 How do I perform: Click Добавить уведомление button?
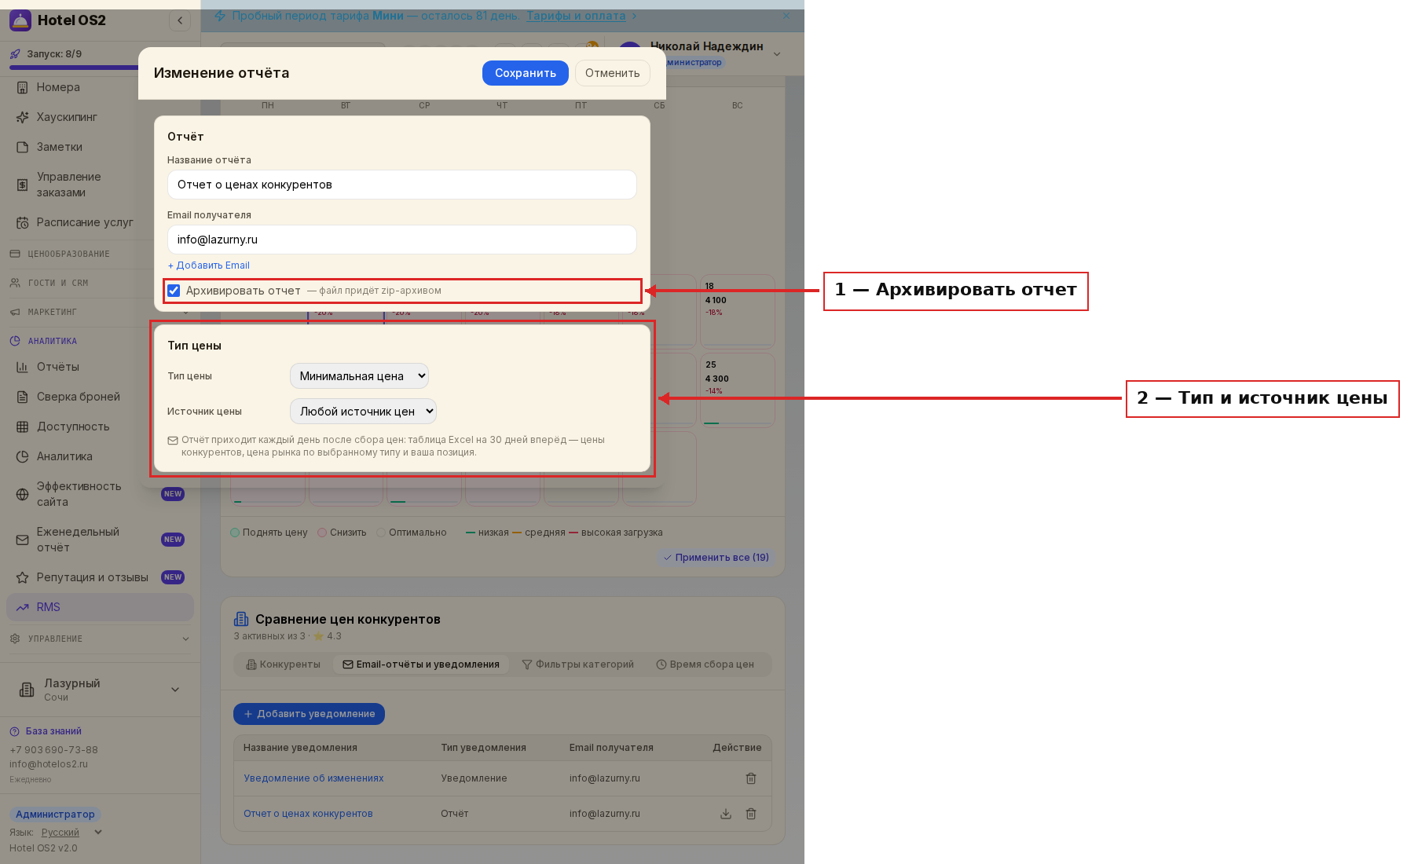click(309, 714)
